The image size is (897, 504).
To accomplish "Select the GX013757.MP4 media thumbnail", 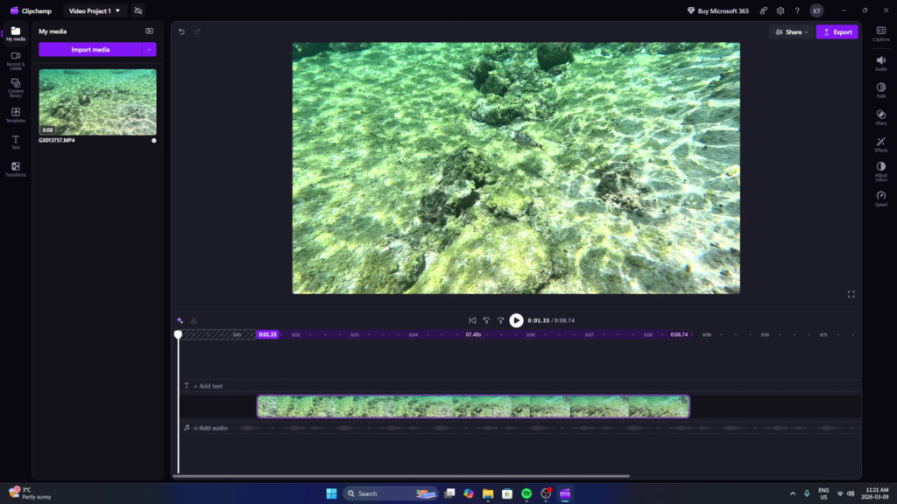I will tap(97, 102).
